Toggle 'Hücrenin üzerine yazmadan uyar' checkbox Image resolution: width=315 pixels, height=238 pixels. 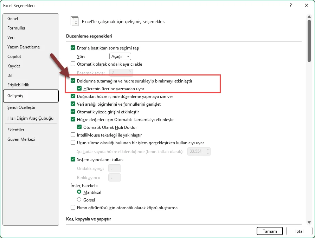pyautogui.click(x=79, y=88)
